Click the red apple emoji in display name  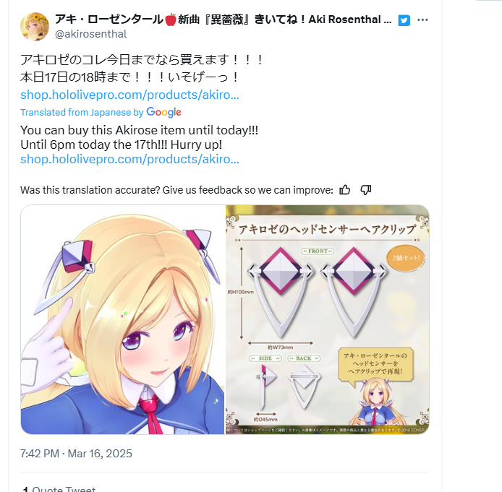[x=171, y=20]
